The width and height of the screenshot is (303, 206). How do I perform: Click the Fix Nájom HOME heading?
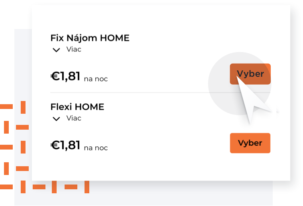point(90,38)
